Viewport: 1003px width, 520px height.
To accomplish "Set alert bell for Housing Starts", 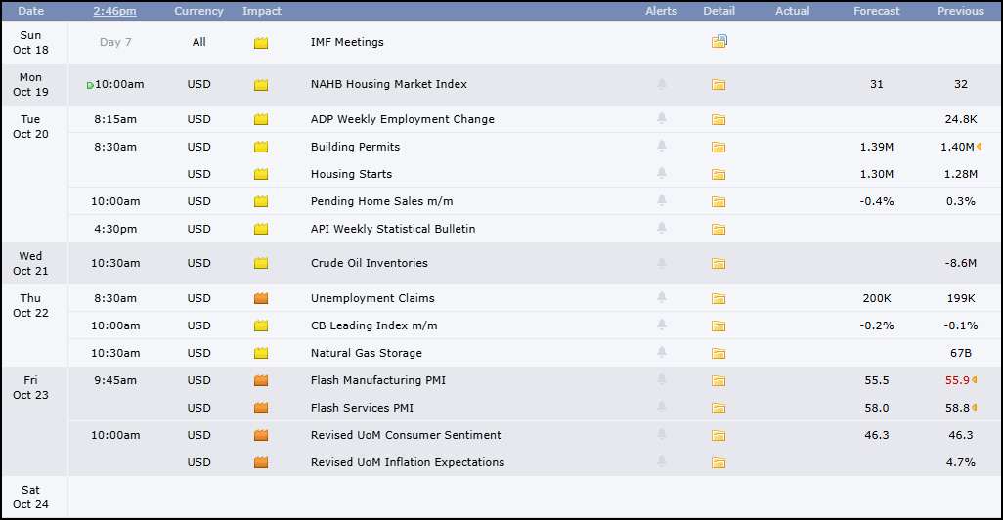I will coord(662,173).
